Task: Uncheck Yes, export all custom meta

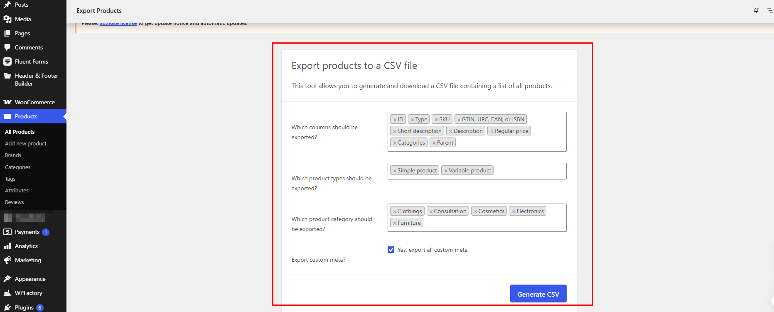Action: [391, 250]
